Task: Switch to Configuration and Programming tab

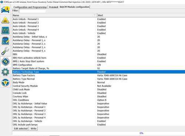Action: pos(30,7)
